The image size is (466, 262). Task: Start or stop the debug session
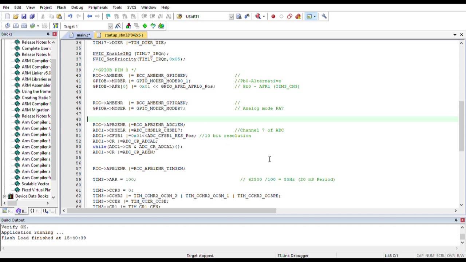click(258, 16)
